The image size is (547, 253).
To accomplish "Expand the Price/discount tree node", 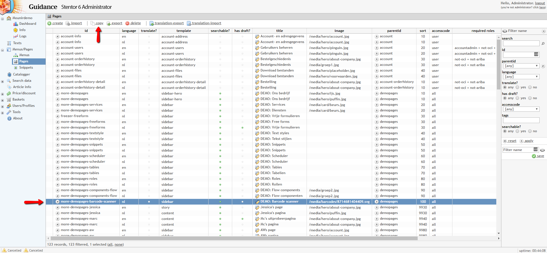I will [3, 94].
